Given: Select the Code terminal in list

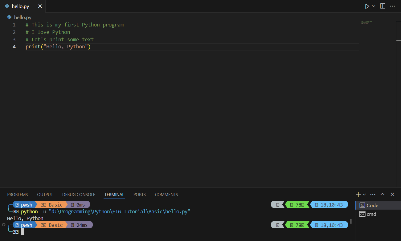Looking at the screenshot, I should [x=372, y=205].
